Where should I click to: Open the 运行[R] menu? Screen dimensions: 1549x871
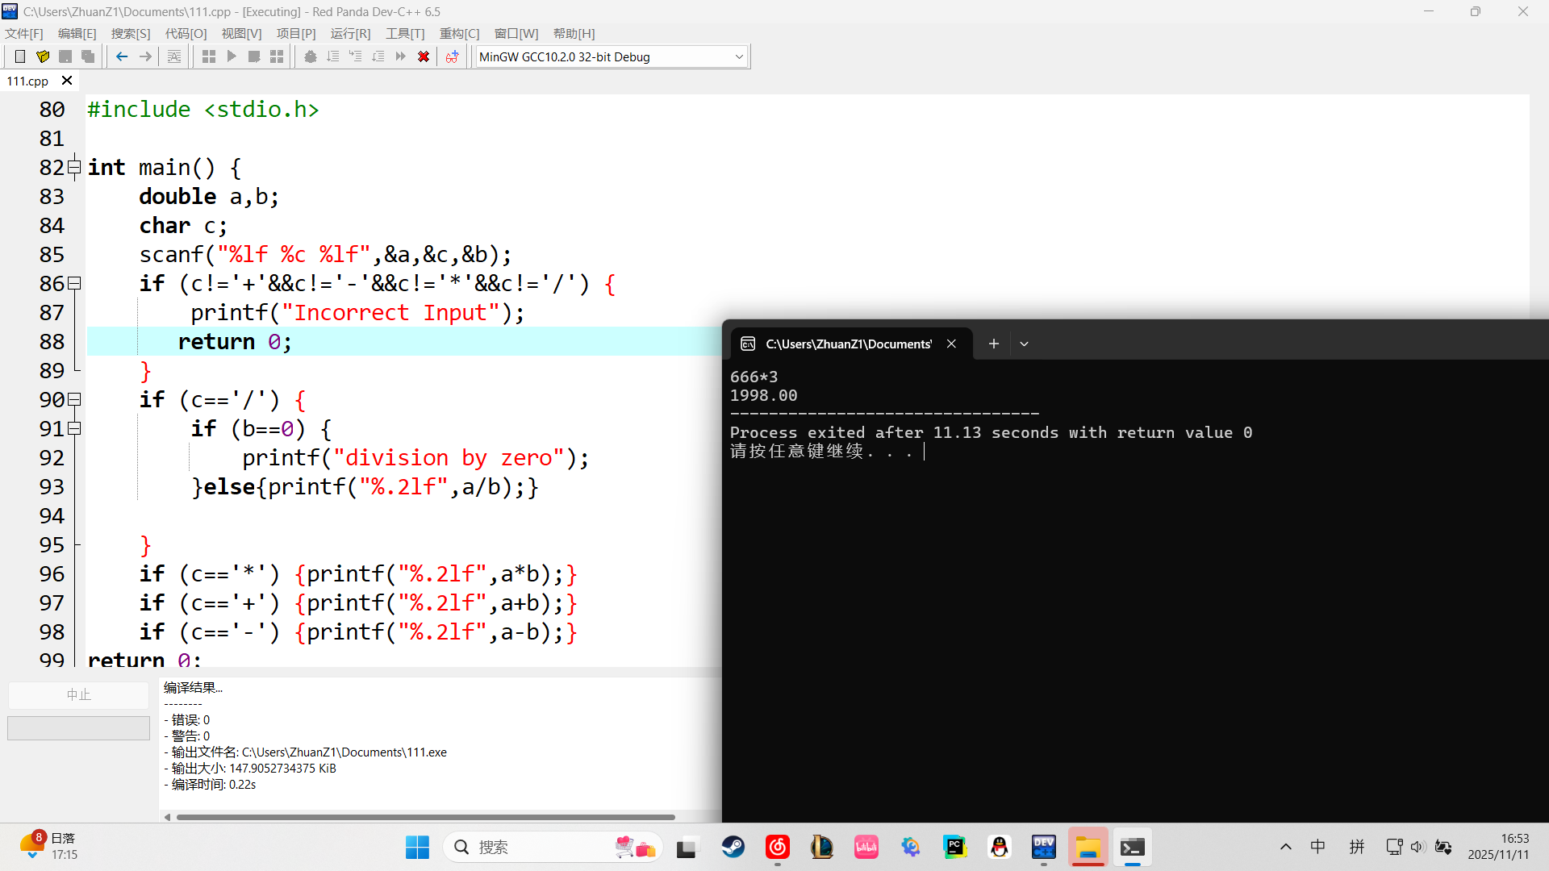(350, 33)
